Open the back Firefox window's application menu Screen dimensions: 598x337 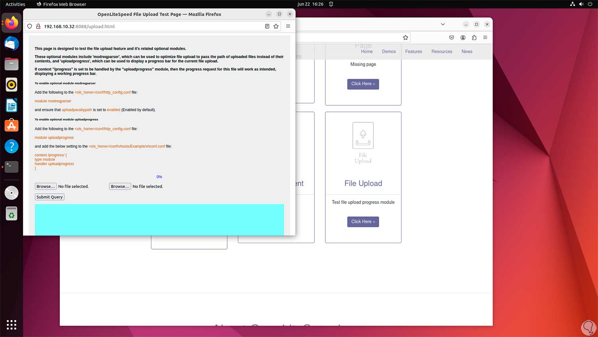(x=485, y=38)
